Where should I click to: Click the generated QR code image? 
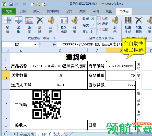(47, 104)
